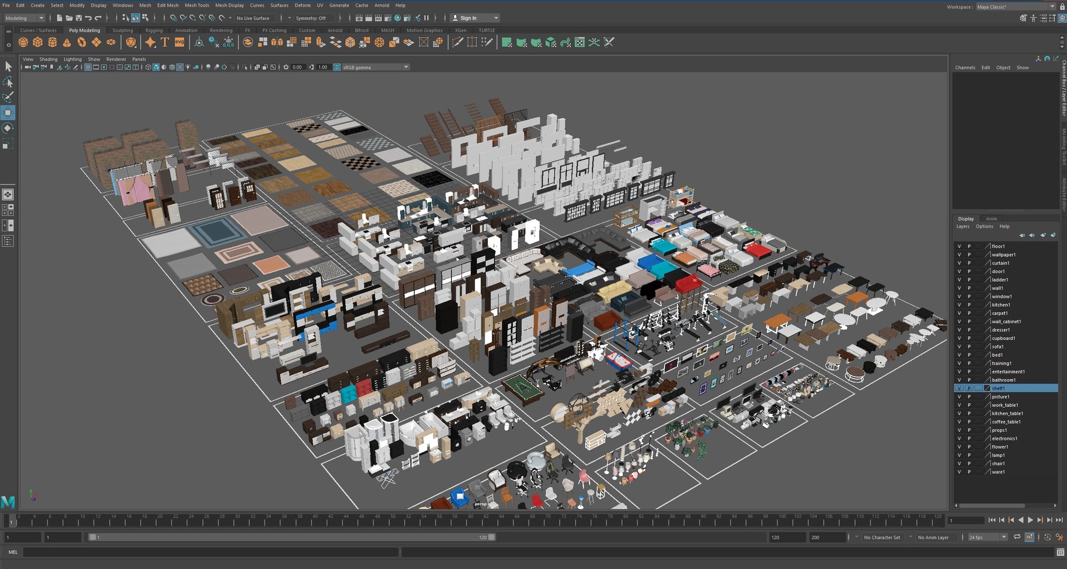Switch to the Sculpting shelf tab
This screenshot has height=569, width=1067.
tap(122, 31)
